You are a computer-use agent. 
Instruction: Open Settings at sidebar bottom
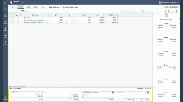(x=5, y=98)
